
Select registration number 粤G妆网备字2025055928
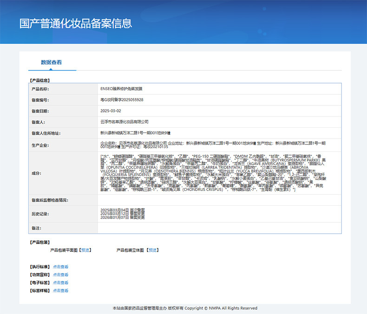point(122,100)
